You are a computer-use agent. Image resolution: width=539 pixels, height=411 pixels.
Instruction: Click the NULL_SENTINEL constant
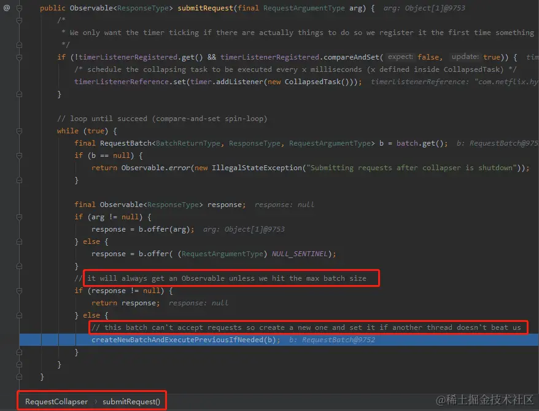point(300,254)
